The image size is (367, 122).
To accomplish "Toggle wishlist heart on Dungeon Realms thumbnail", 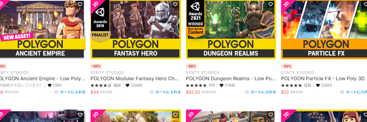I will [x=271, y=4].
